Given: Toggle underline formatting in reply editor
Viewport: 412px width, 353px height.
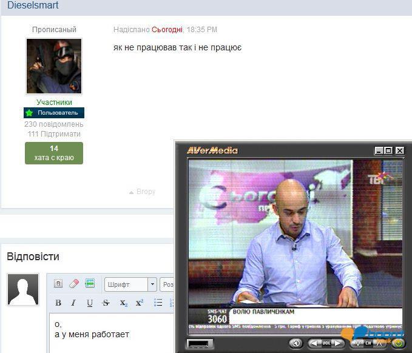Looking at the screenshot, I should [x=90, y=303].
